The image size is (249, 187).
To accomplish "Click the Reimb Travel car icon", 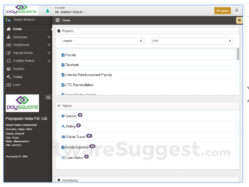I will (x=63, y=137).
